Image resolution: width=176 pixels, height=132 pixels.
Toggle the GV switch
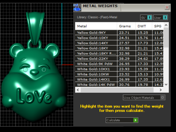point(146,18)
